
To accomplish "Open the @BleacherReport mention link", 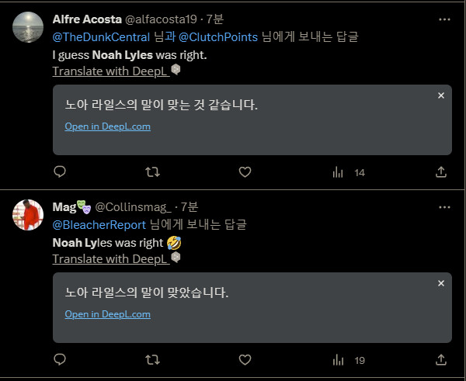I will click(x=99, y=224).
